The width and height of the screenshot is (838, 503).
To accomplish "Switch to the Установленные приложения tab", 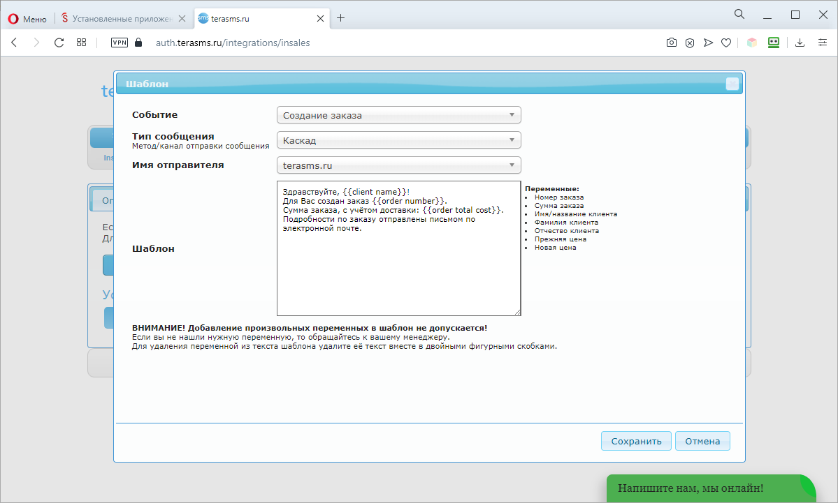I will point(122,18).
